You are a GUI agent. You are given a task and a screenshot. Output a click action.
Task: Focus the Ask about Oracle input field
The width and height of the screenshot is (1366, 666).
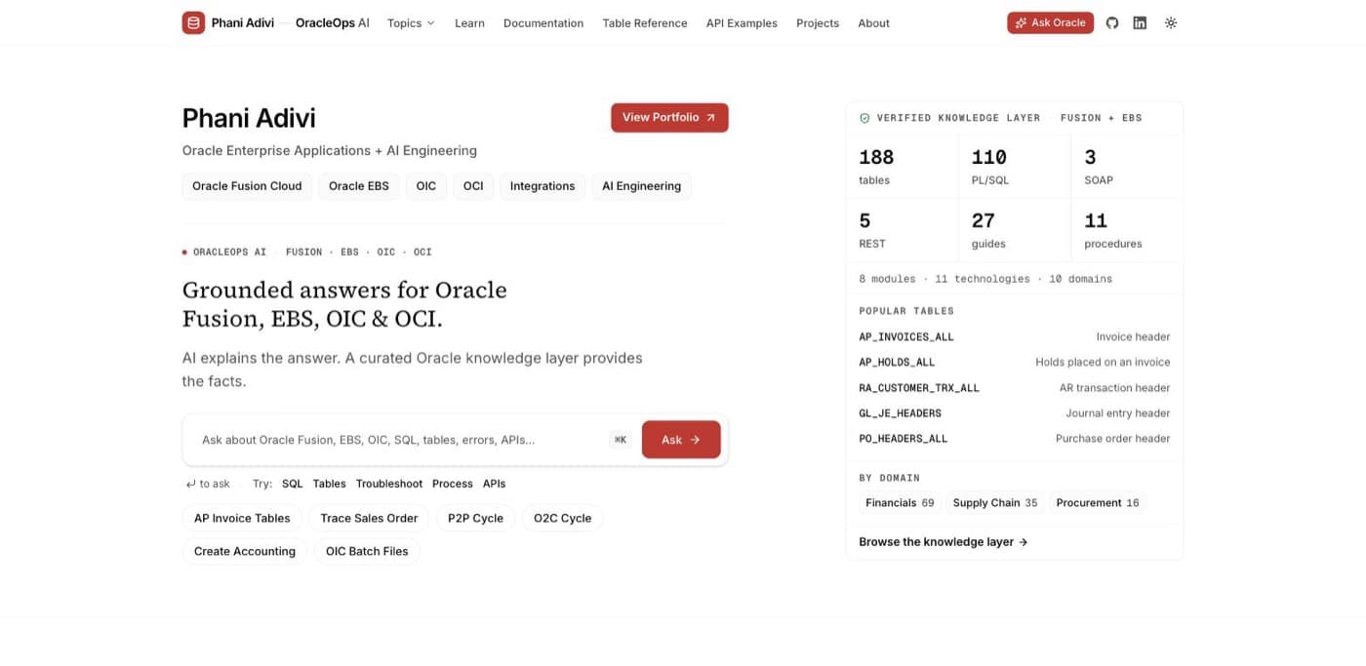point(400,440)
